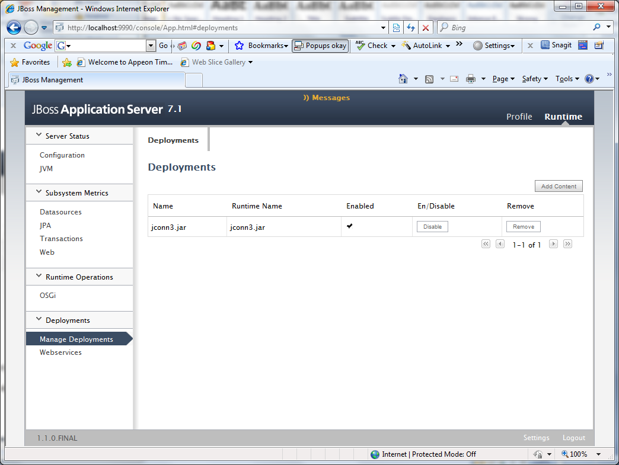Click the Snagit window capture icon
619x465 pixels.
(583, 45)
